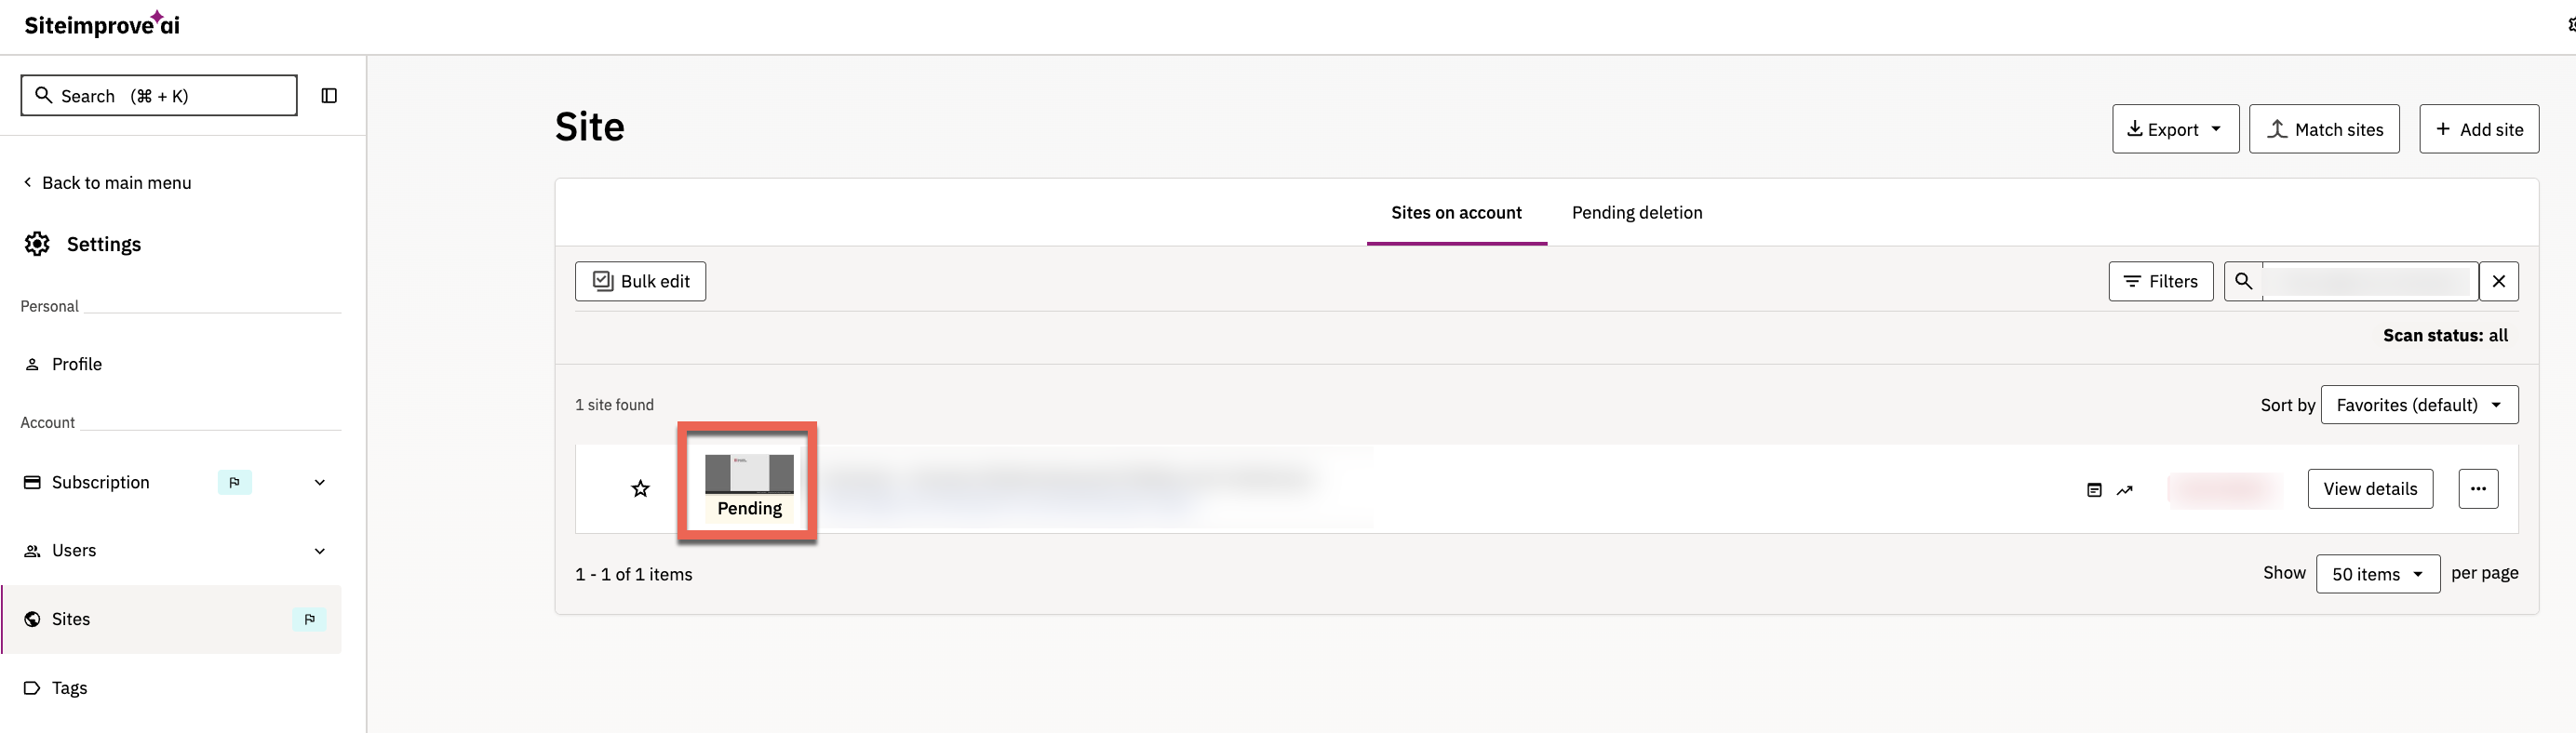Image resolution: width=2576 pixels, height=733 pixels.
Task: Click the trending chart icon
Action: [2125, 490]
